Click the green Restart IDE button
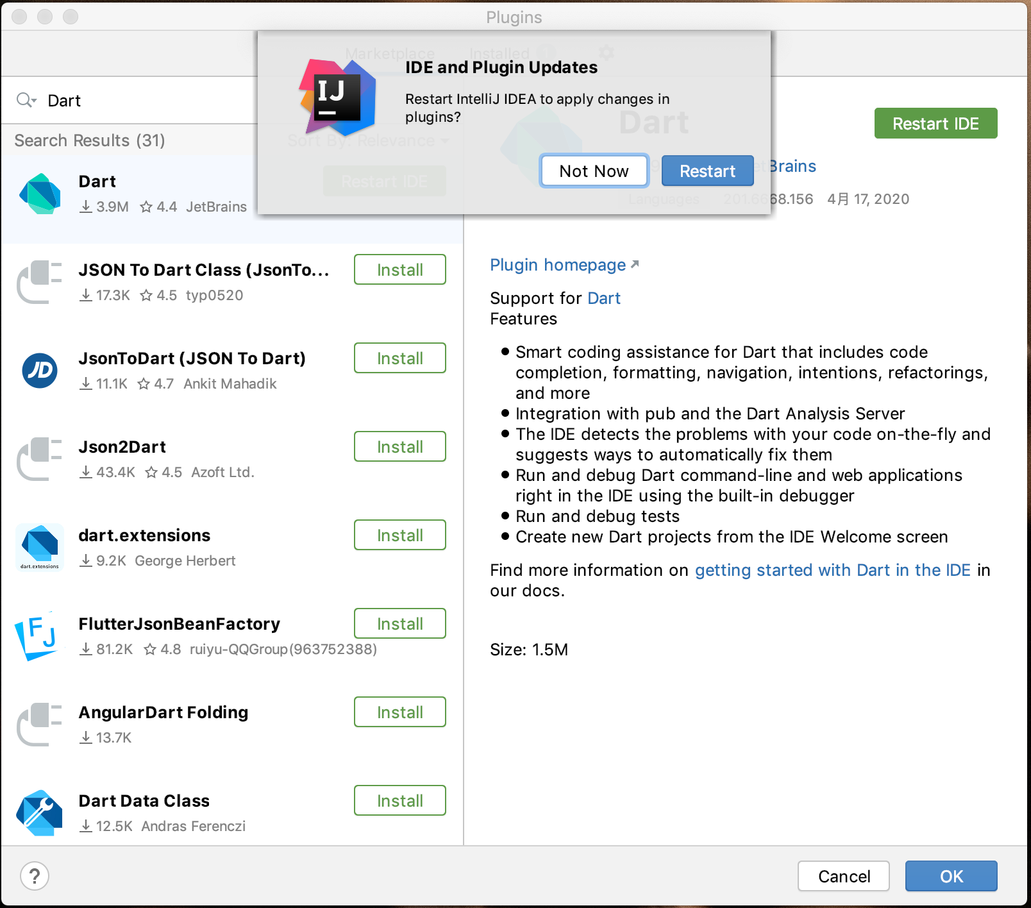Image resolution: width=1031 pixels, height=908 pixels. (935, 123)
